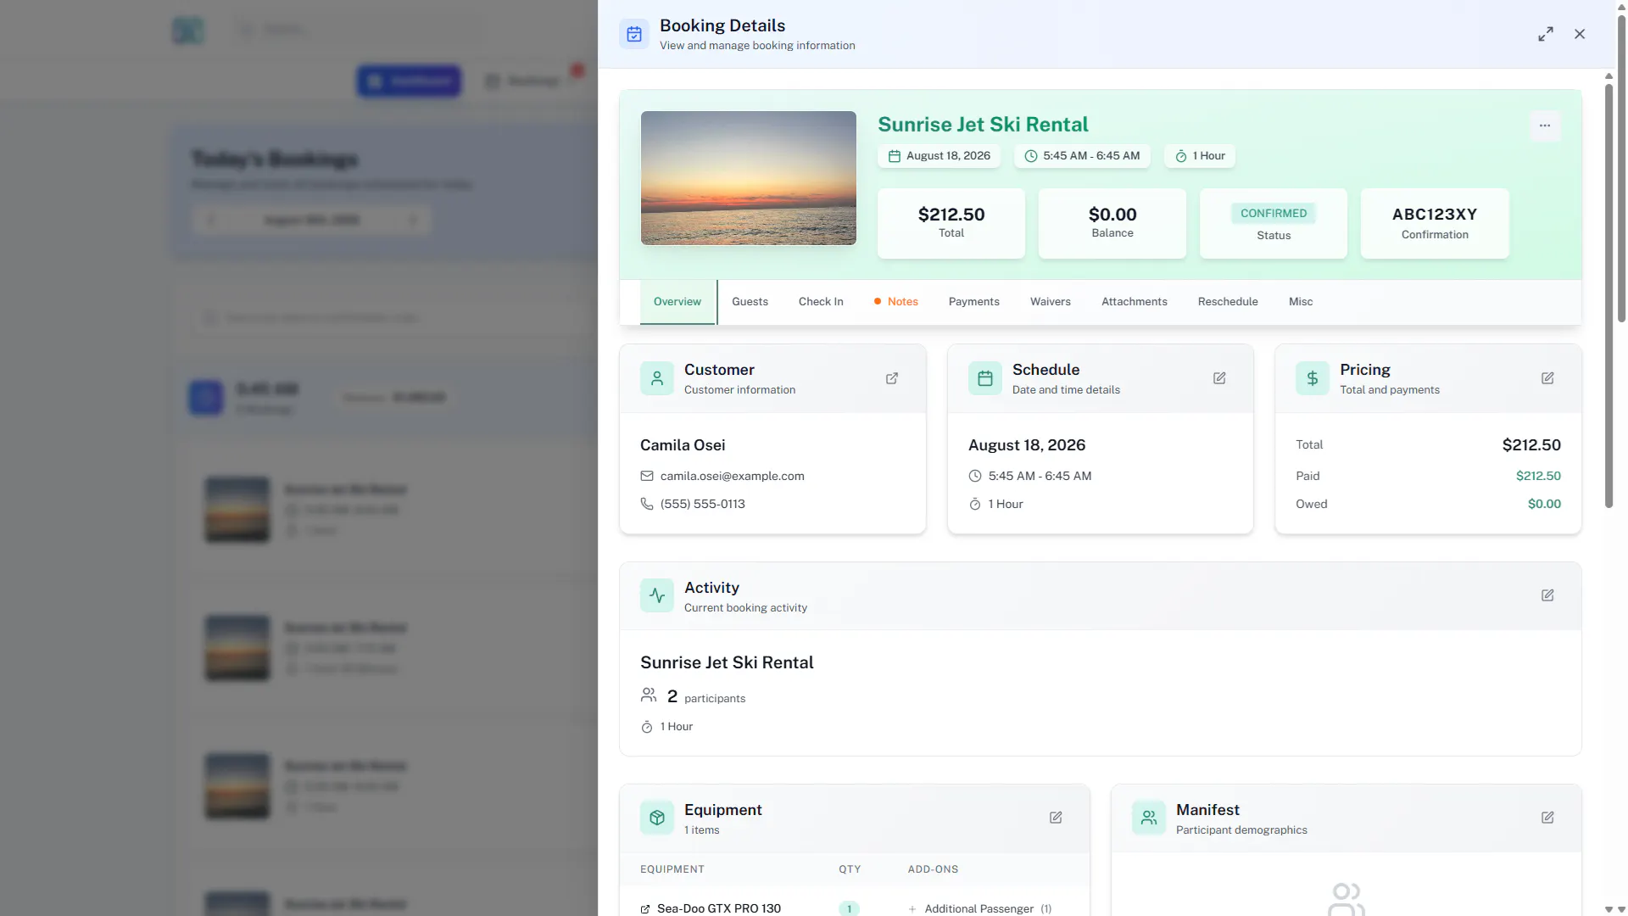This screenshot has height=916, width=1628.
Task: Click the ABC123XY confirmation code
Action: click(1435, 215)
